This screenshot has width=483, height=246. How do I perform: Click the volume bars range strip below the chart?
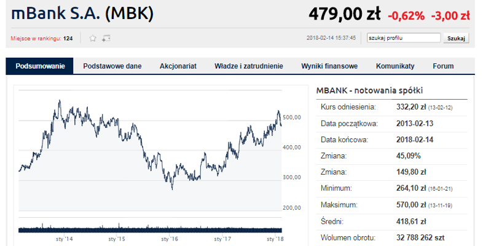pyautogui.click(x=150, y=228)
